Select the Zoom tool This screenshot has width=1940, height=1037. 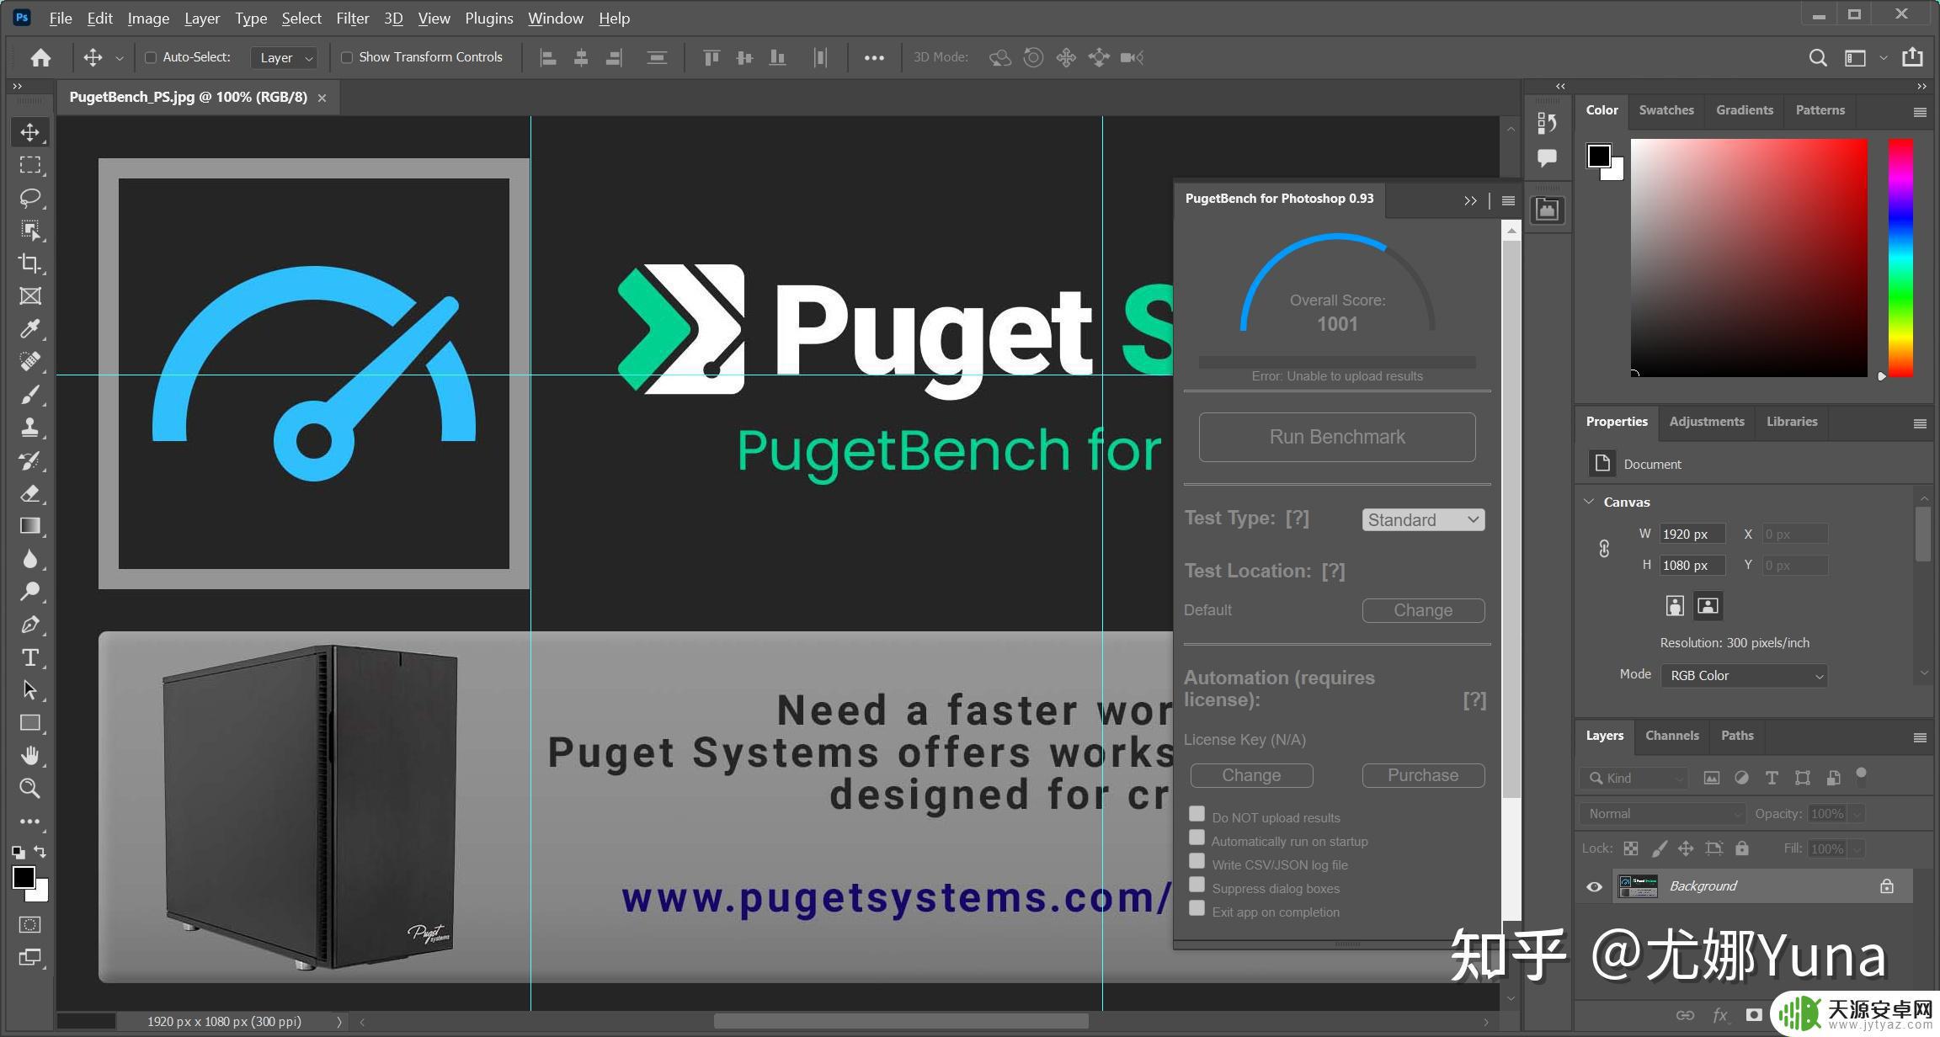tap(30, 789)
